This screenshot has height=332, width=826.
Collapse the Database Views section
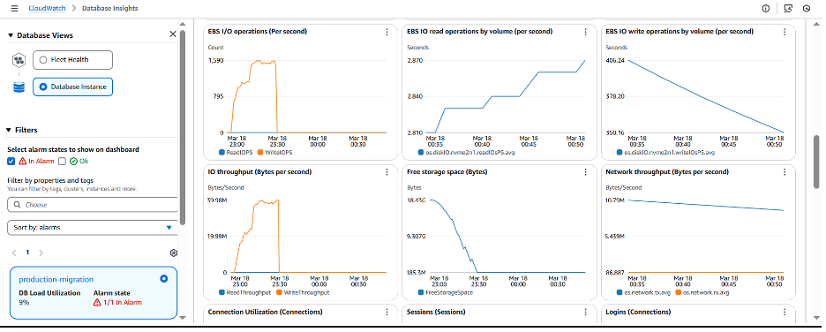10,35
